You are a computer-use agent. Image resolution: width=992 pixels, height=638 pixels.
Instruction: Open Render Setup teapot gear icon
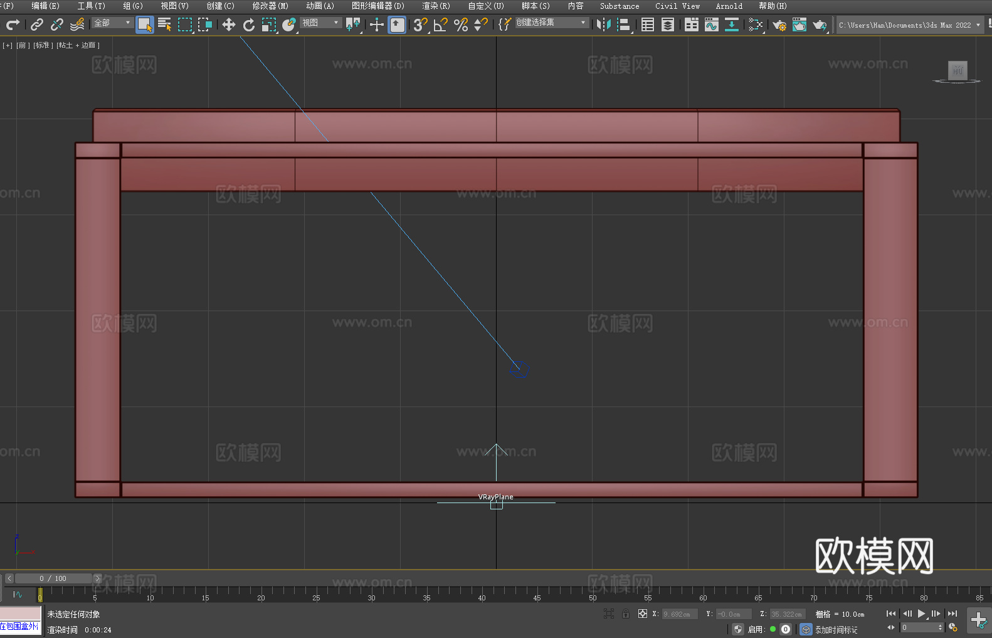click(x=779, y=24)
